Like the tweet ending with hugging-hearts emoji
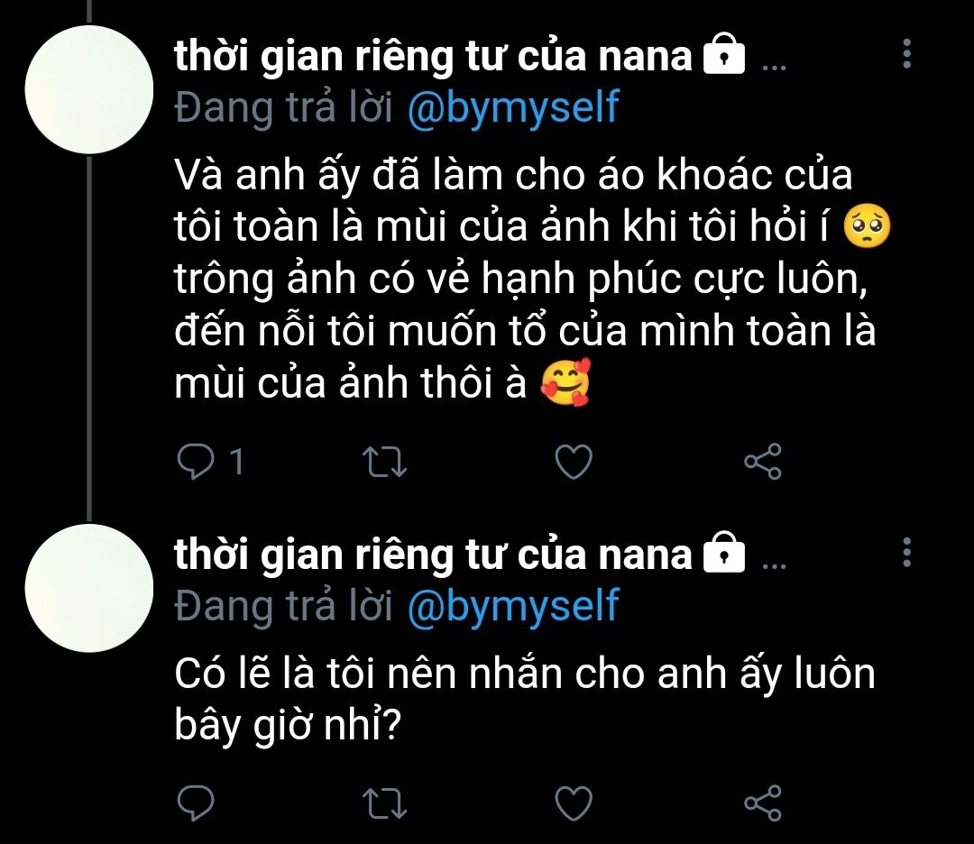This screenshot has height=844, width=974. [574, 462]
